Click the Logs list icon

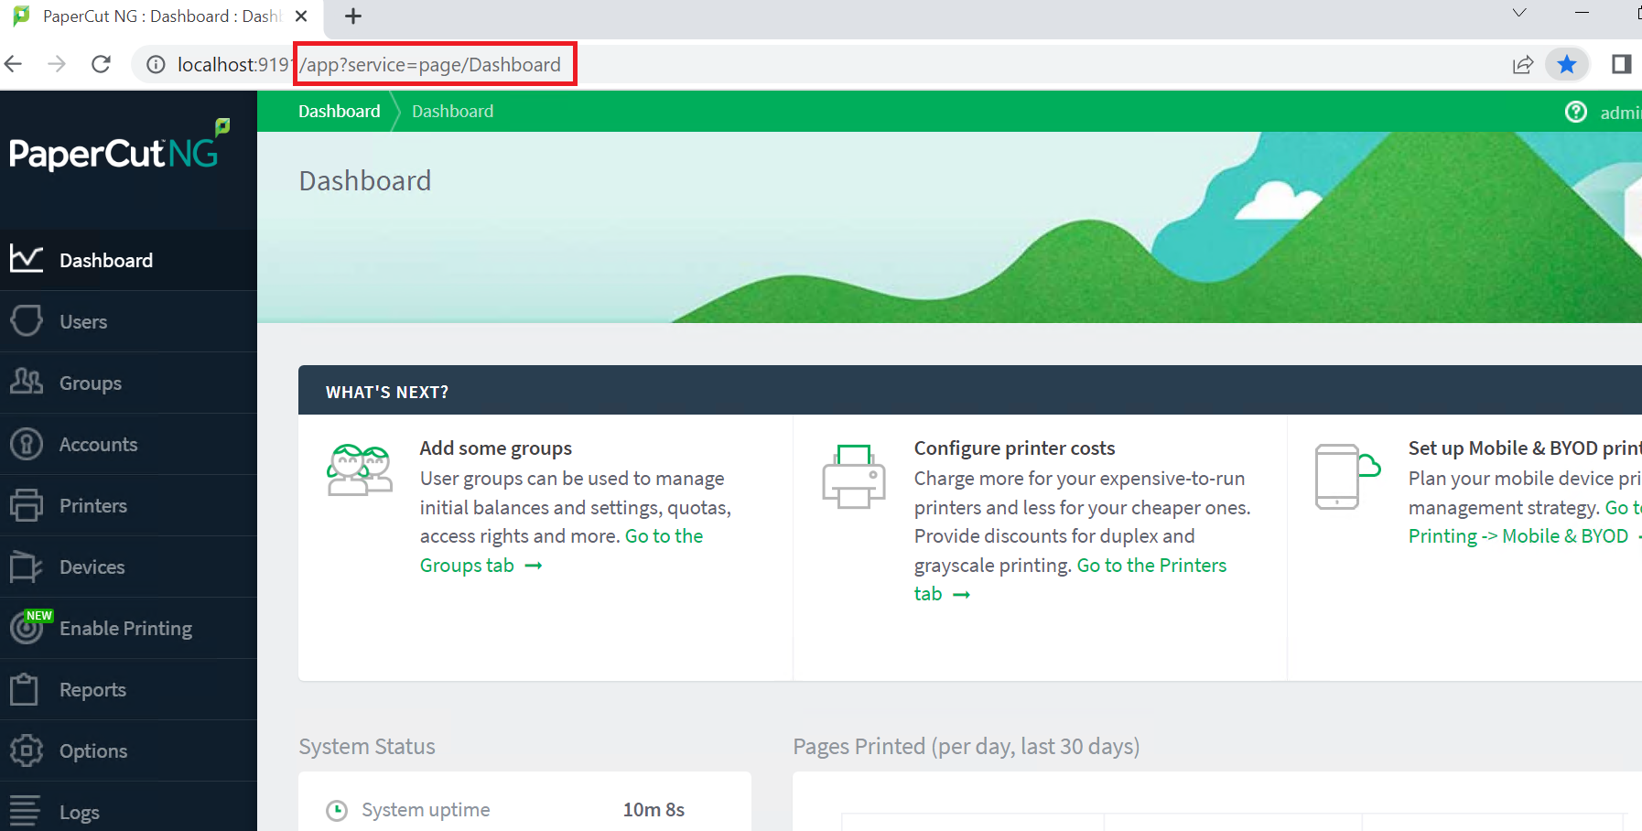coord(25,811)
